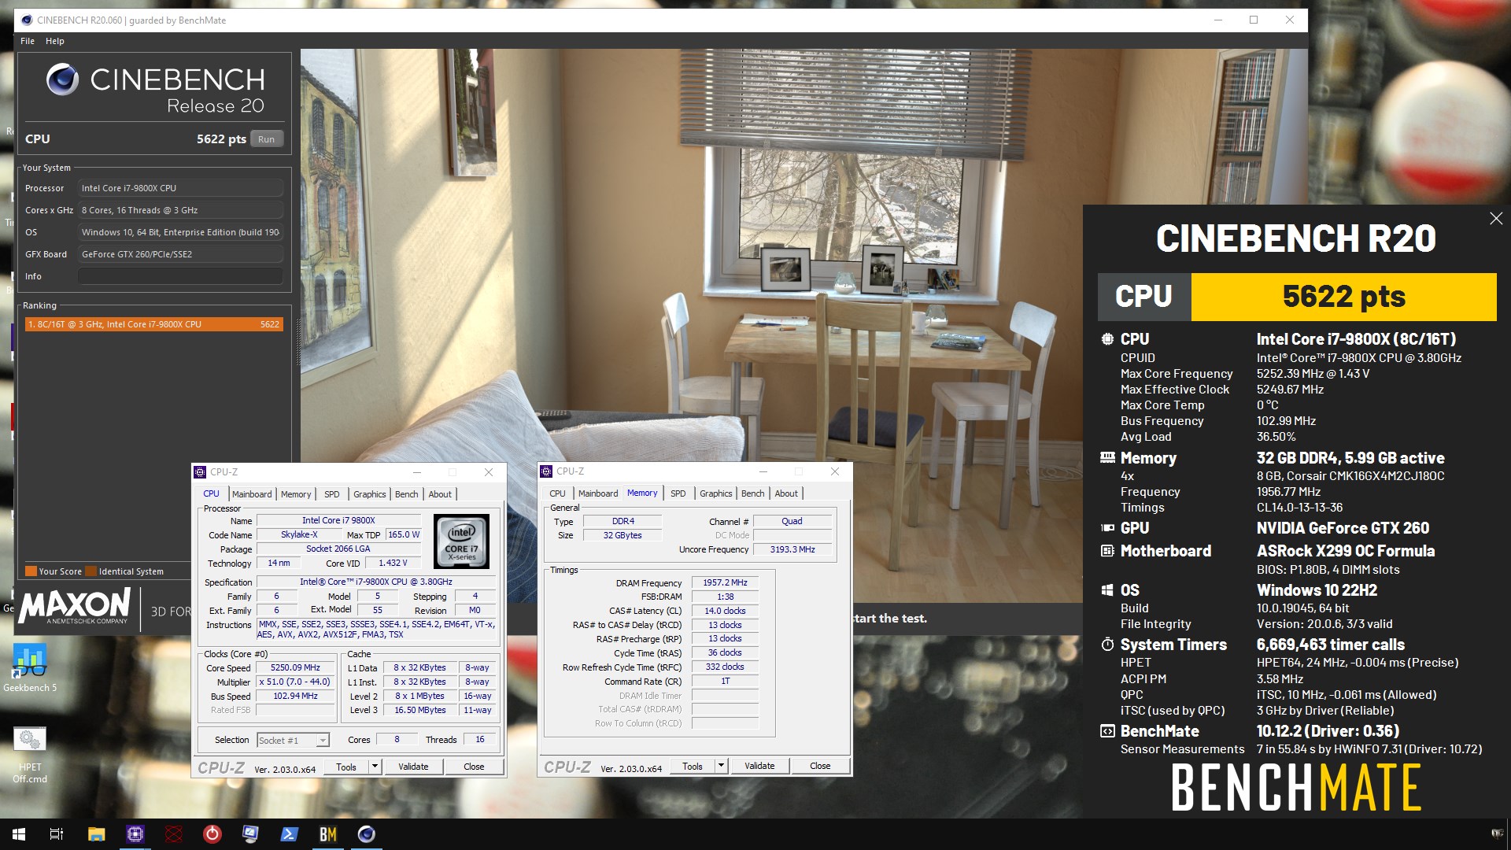Viewport: 1511px width, 850px height.
Task: Run the Cinebench CPU test
Action: tap(267, 139)
